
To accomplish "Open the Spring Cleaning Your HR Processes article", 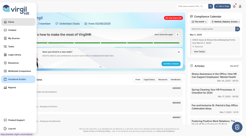I will coord(215,93).
